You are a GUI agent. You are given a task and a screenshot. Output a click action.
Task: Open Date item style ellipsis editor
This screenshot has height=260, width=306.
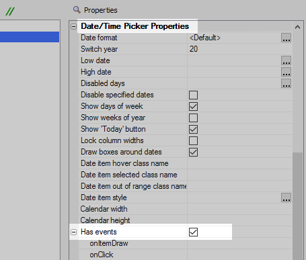(x=286, y=198)
